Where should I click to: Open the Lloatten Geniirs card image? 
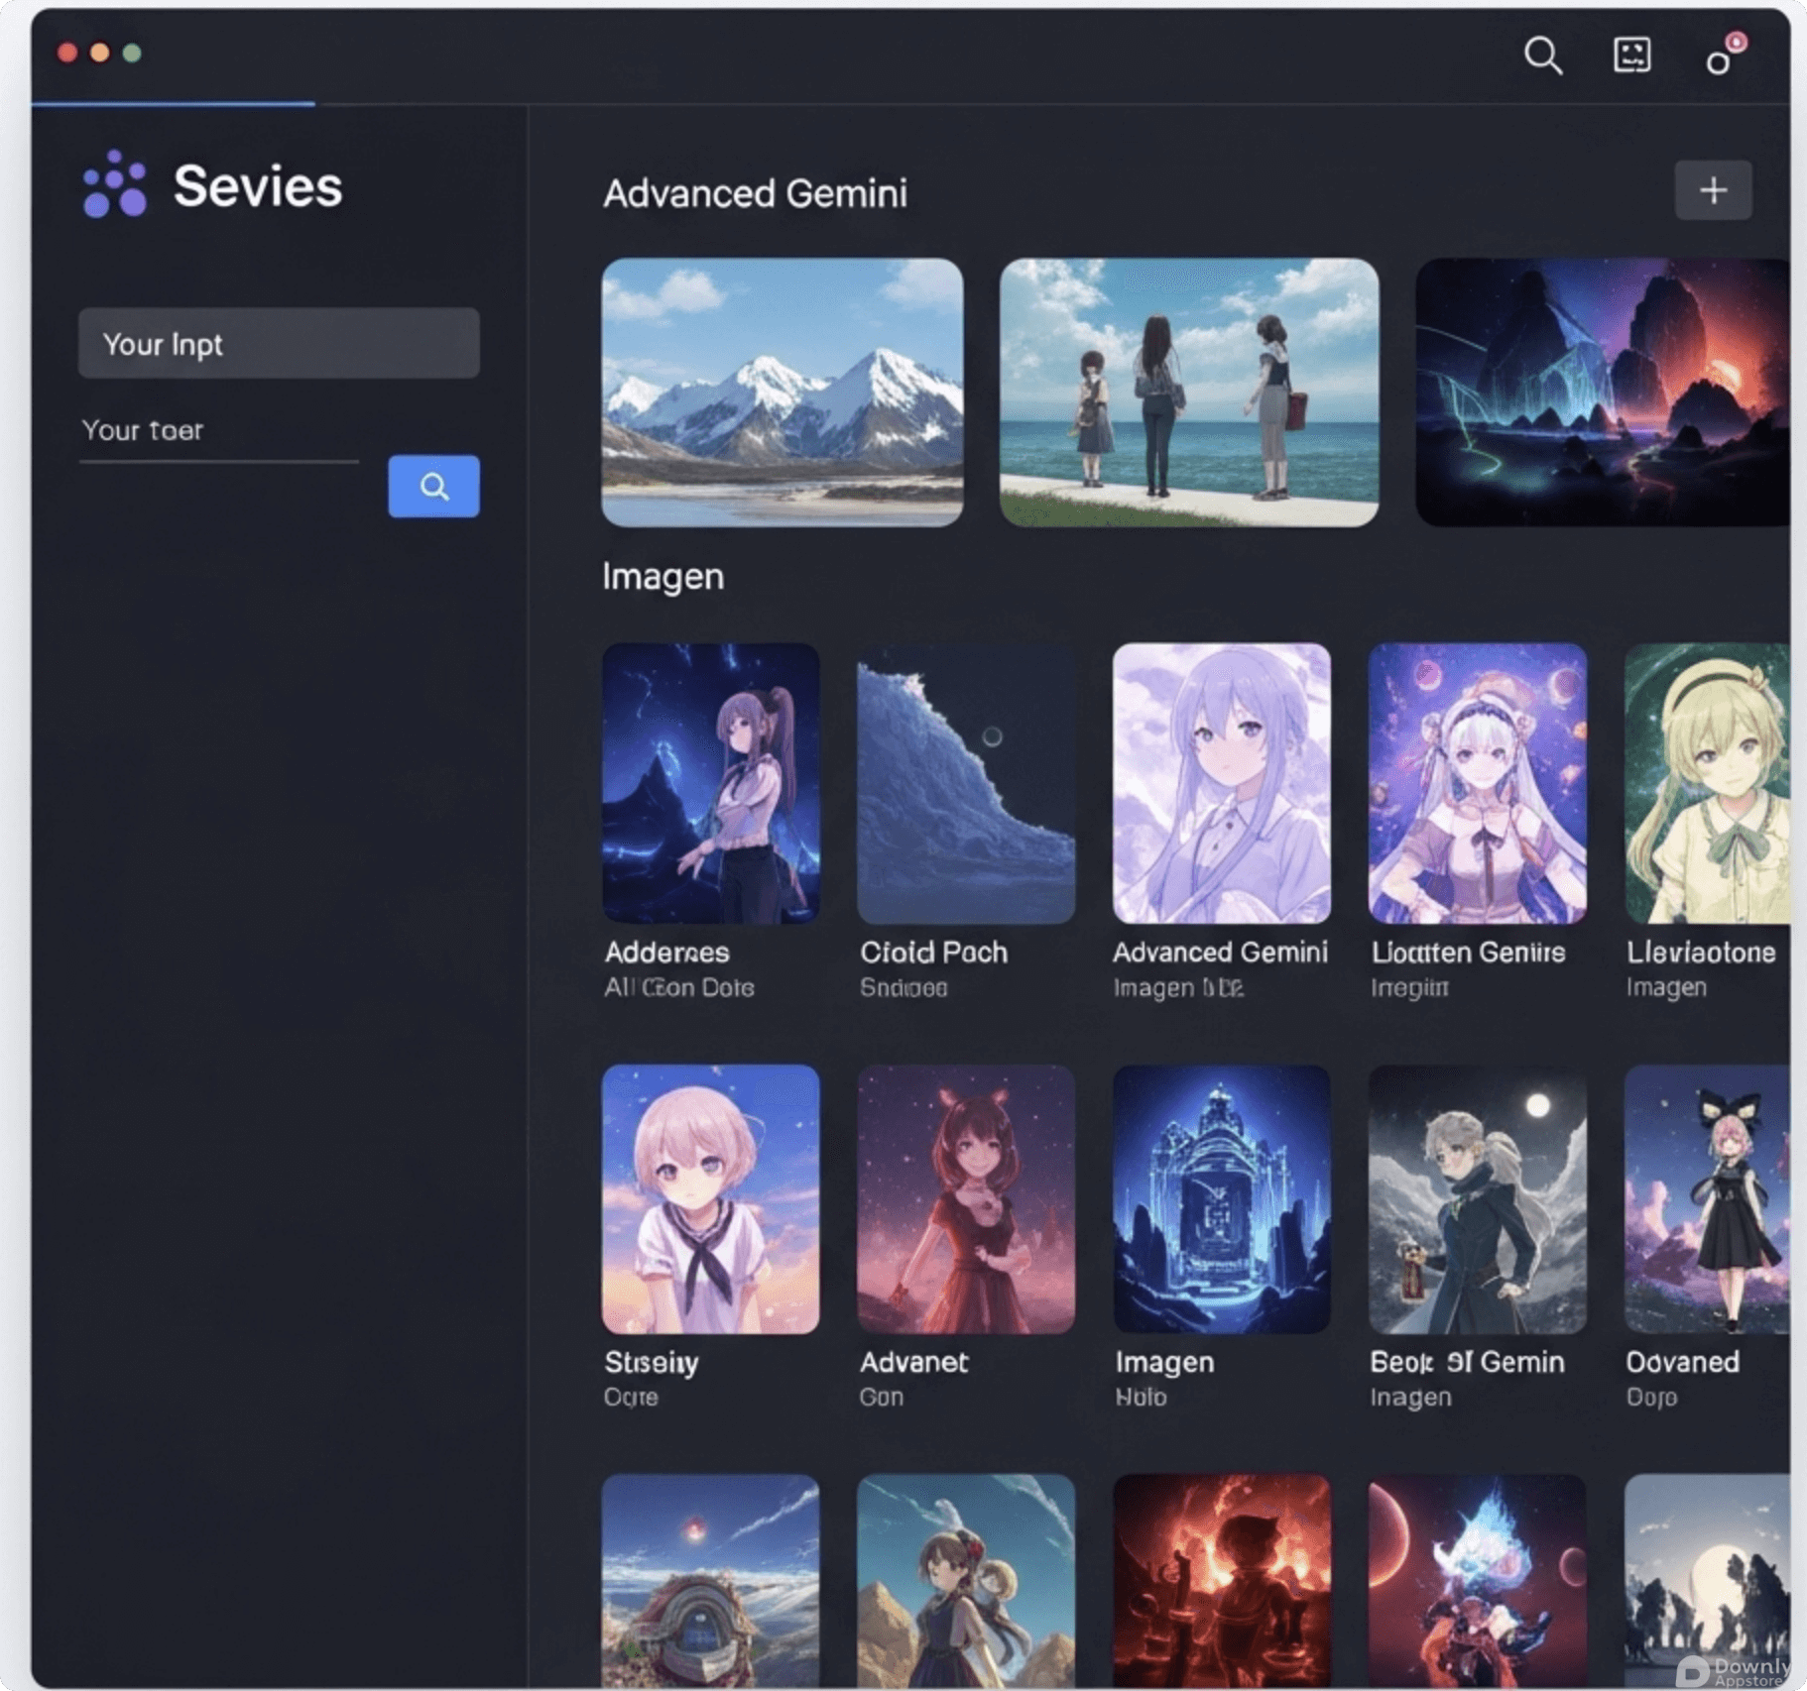[1477, 783]
